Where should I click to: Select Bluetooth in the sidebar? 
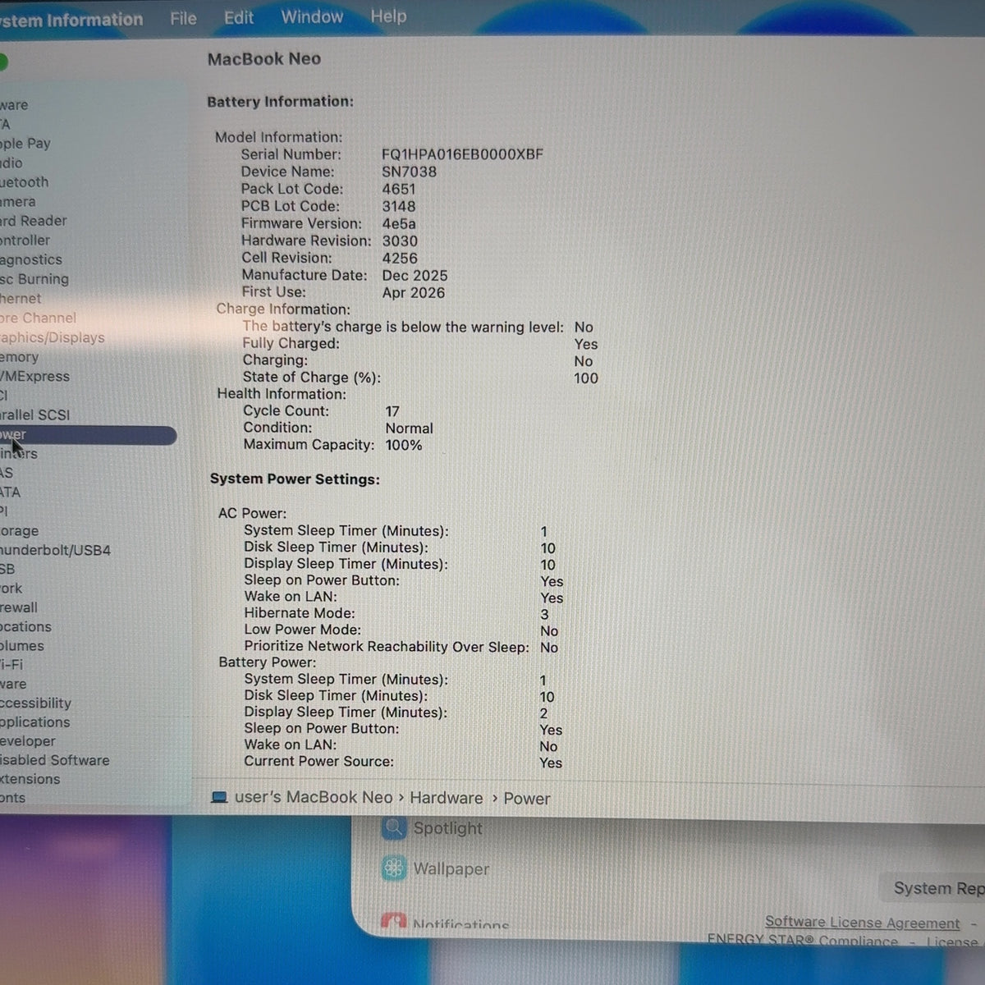pos(25,182)
